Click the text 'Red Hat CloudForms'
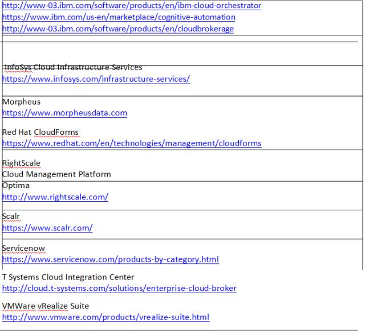 [40, 132]
